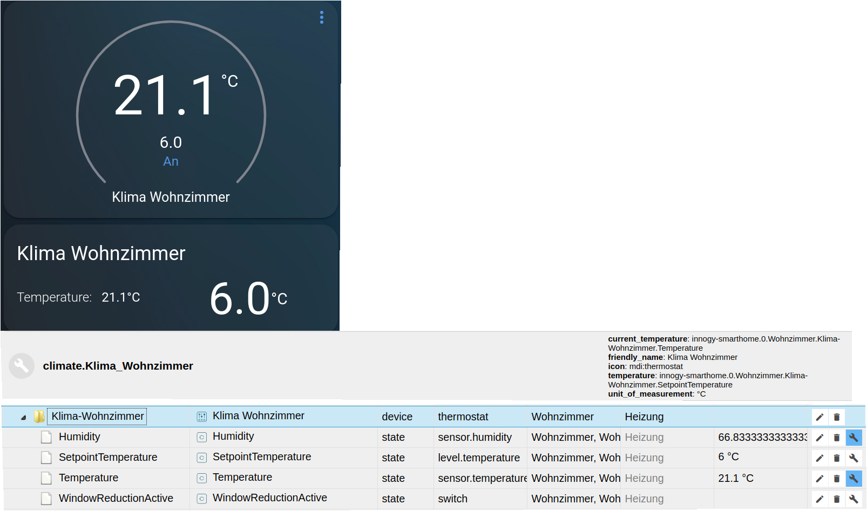The height and width of the screenshot is (511, 867).
Task: Select the WindowReductionActive tree item
Action: [116, 498]
